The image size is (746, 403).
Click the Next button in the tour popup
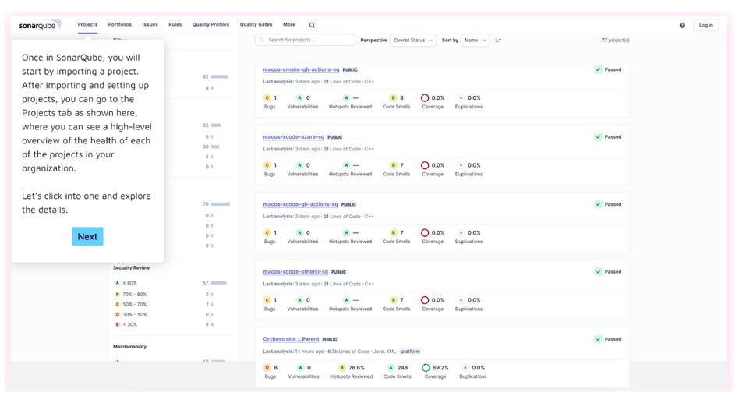(x=87, y=236)
